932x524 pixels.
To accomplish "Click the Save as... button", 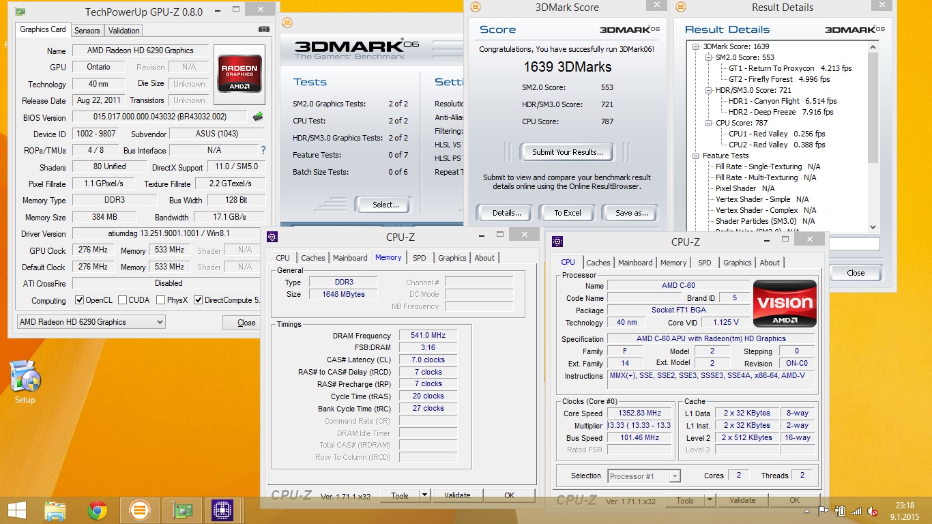I will [x=632, y=213].
